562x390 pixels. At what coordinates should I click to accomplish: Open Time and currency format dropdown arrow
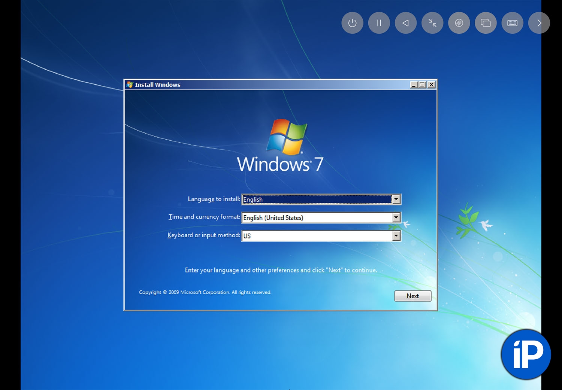point(396,217)
